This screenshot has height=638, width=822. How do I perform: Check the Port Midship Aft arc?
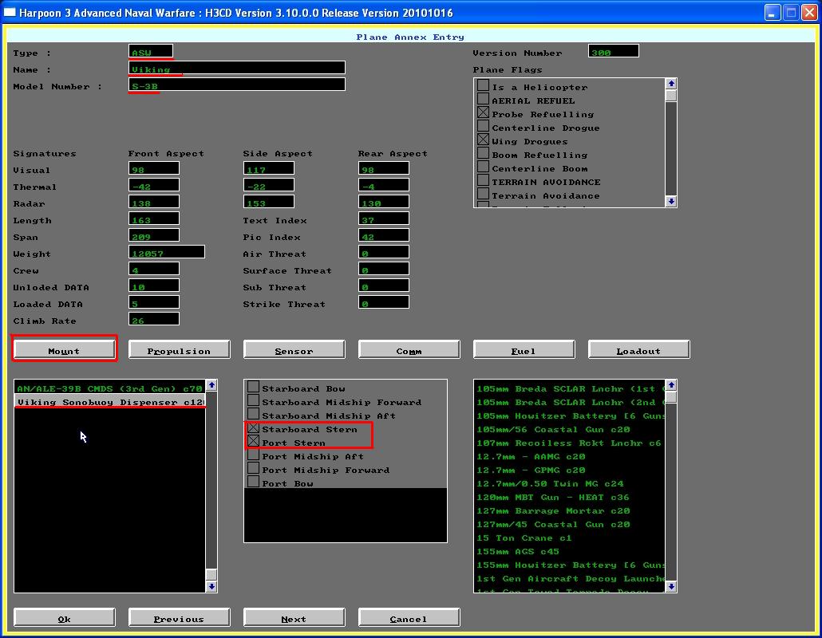click(x=253, y=455)
